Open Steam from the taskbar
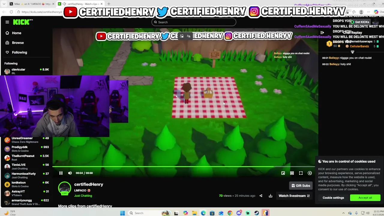 (256, 213)
